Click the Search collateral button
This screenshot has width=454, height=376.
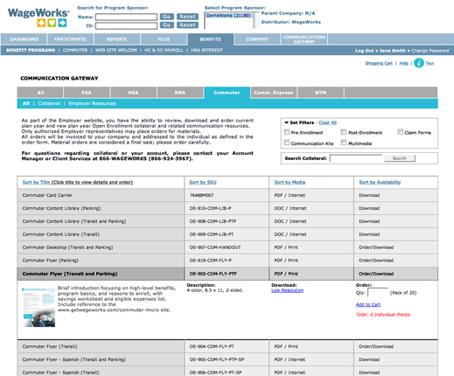(x=400, y=158)
